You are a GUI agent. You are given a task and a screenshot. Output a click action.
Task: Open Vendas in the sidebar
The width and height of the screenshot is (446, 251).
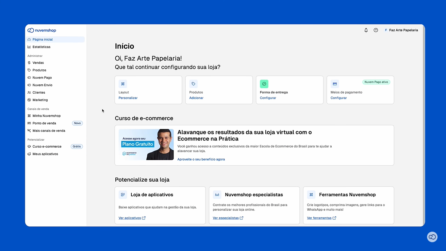click(55, 63)
